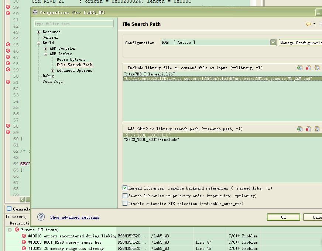The image size is (322, 251).
Task: Uncheck Reread libraries option
Action: pos(125,188)
